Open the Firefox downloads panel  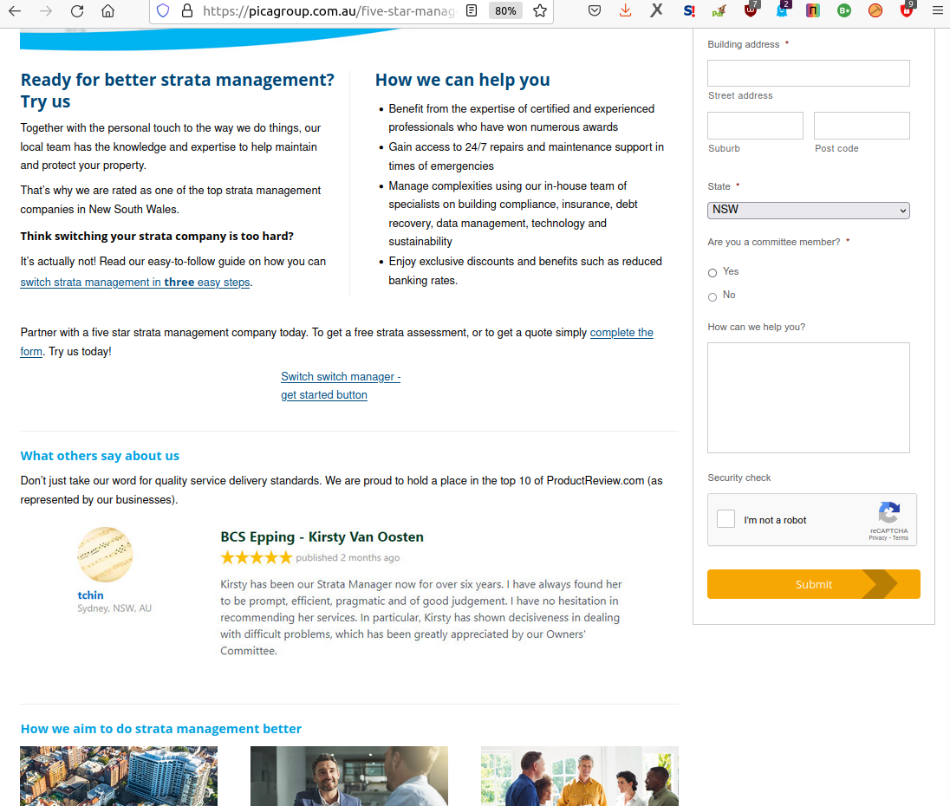625,11
